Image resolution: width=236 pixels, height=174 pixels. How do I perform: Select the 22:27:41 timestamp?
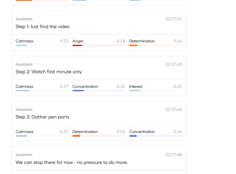click(x=173, y=19)
